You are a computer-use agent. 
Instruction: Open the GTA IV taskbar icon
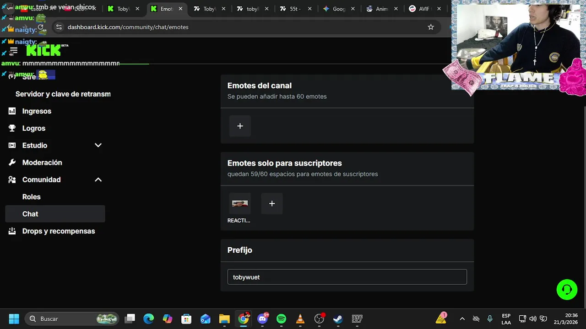point(357,318)
